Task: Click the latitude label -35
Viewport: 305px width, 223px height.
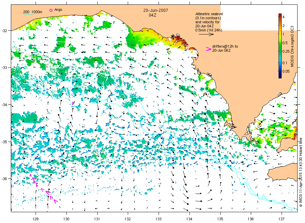Action: tap(4, 142)
